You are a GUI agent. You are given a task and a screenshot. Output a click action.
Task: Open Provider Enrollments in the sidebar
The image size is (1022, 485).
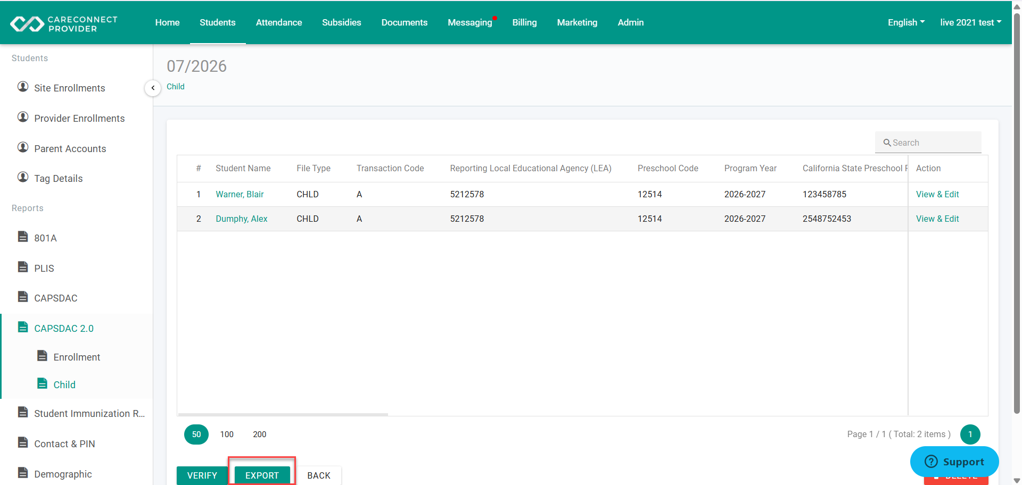79,119
